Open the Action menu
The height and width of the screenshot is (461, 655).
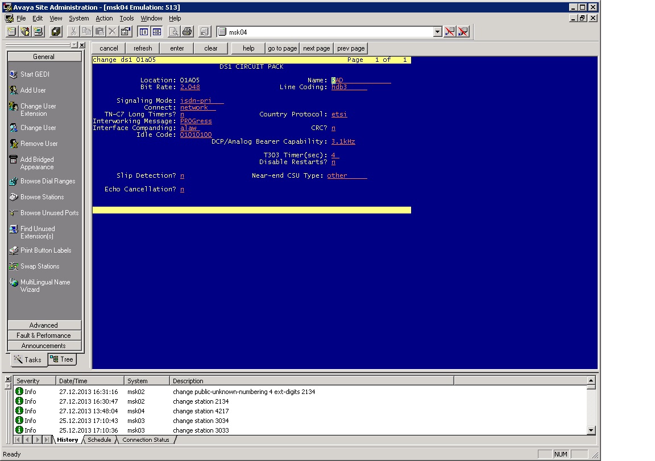[104, 18]
